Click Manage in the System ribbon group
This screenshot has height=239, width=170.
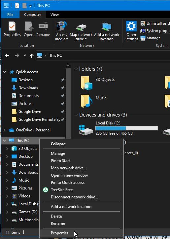(150, 38)
